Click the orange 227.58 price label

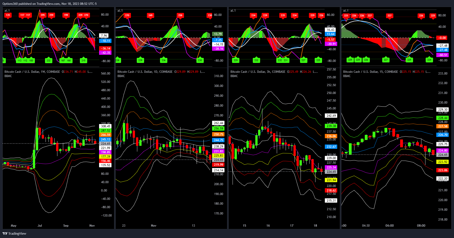coord(443,126)
